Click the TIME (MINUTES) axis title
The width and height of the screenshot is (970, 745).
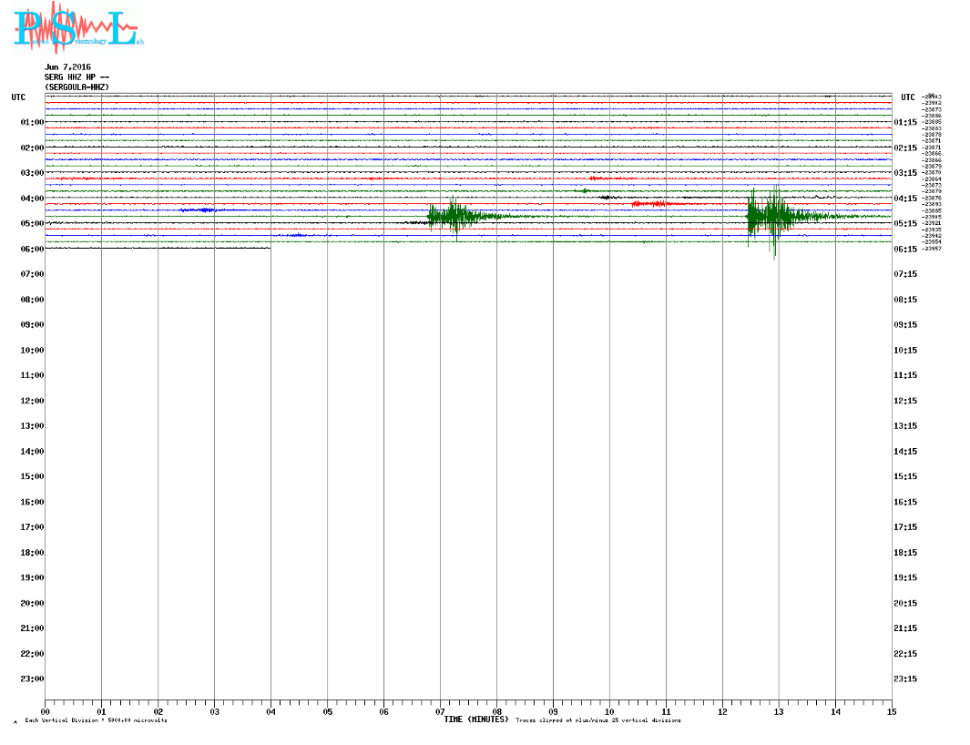(475, 719)
